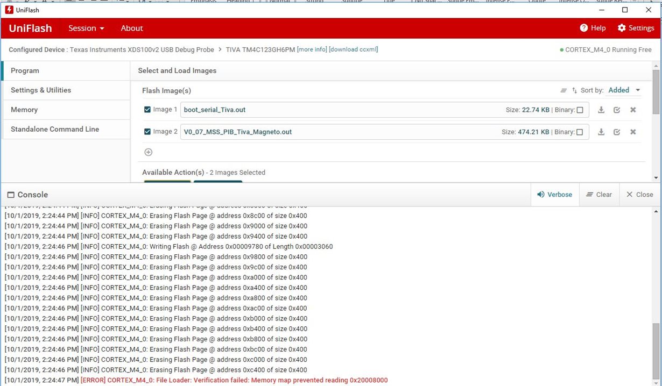Click Available Action(s) heading
The width and height of the screenshot is (662, 386).
173,173
